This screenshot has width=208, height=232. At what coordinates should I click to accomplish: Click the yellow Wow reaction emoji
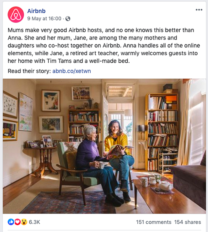tap(24, 222)
